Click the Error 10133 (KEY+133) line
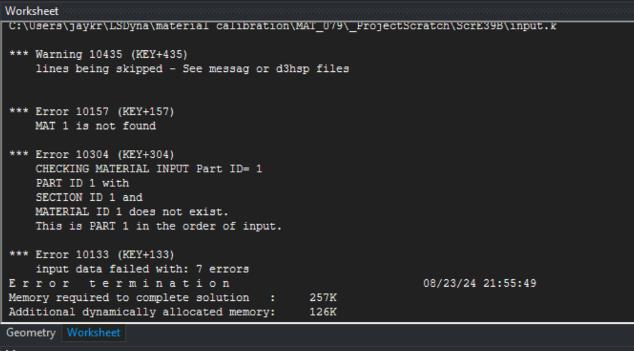Viewport: 634px width, 351px height. [92, 254]
